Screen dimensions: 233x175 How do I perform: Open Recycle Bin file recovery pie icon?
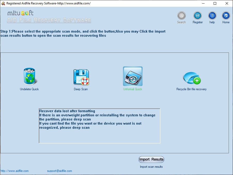[x=192, y=78]
